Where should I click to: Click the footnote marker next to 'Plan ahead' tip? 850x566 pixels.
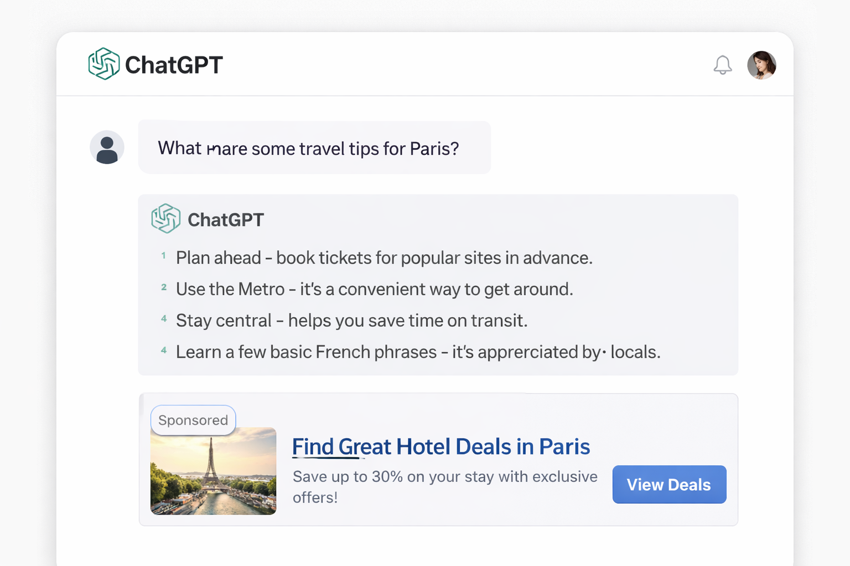(x=163, y=255)
